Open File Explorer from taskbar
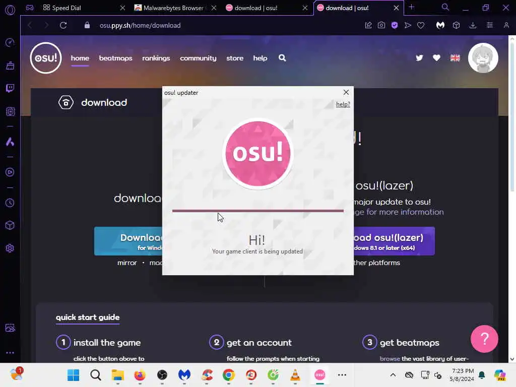 (117, 375)
